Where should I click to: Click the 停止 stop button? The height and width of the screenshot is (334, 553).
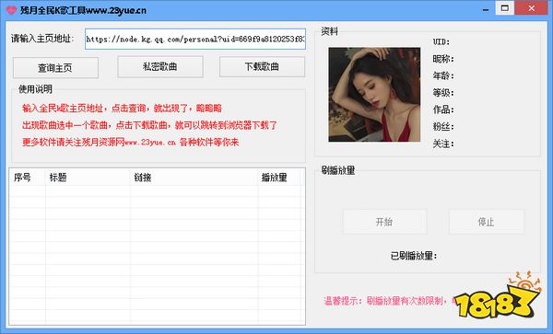coord(486,222)
